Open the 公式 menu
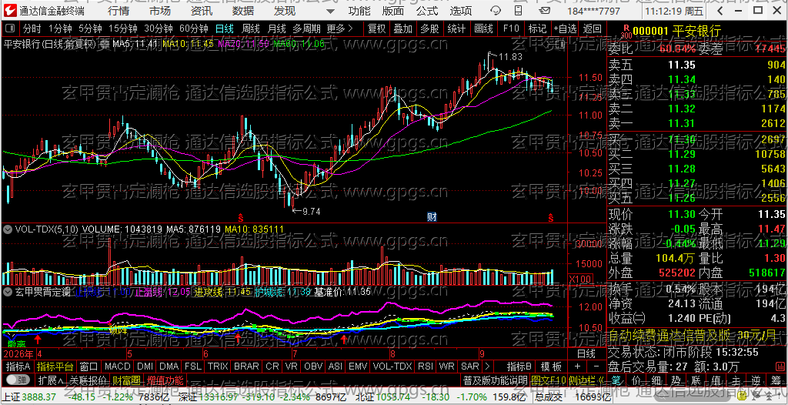 coord(426,11)
